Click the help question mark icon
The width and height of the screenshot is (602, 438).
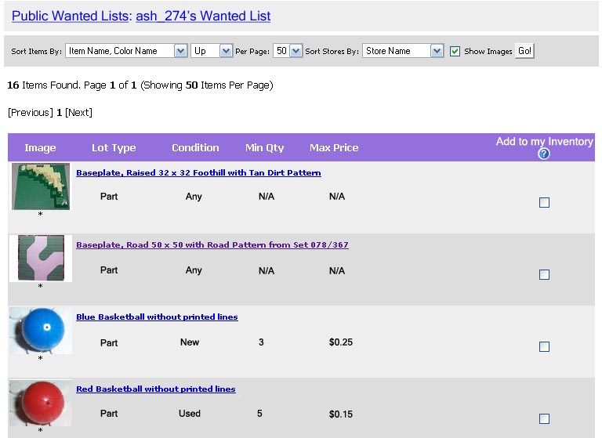click(544, 154)
